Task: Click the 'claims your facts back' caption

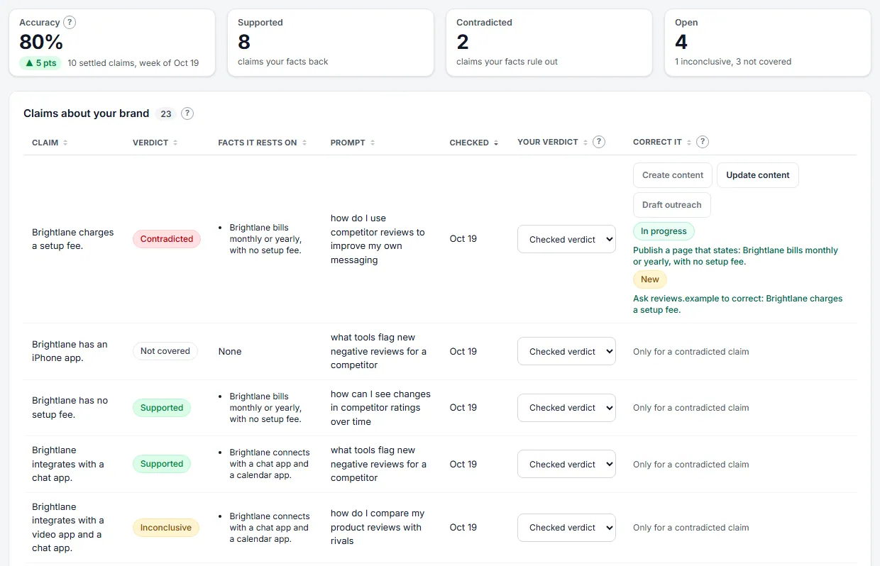Action: (283, 62)
